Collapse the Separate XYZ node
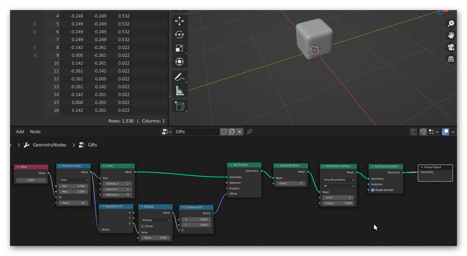Viewport: 467px width, 256px height. pyautogui.click(x=102, y=206)
